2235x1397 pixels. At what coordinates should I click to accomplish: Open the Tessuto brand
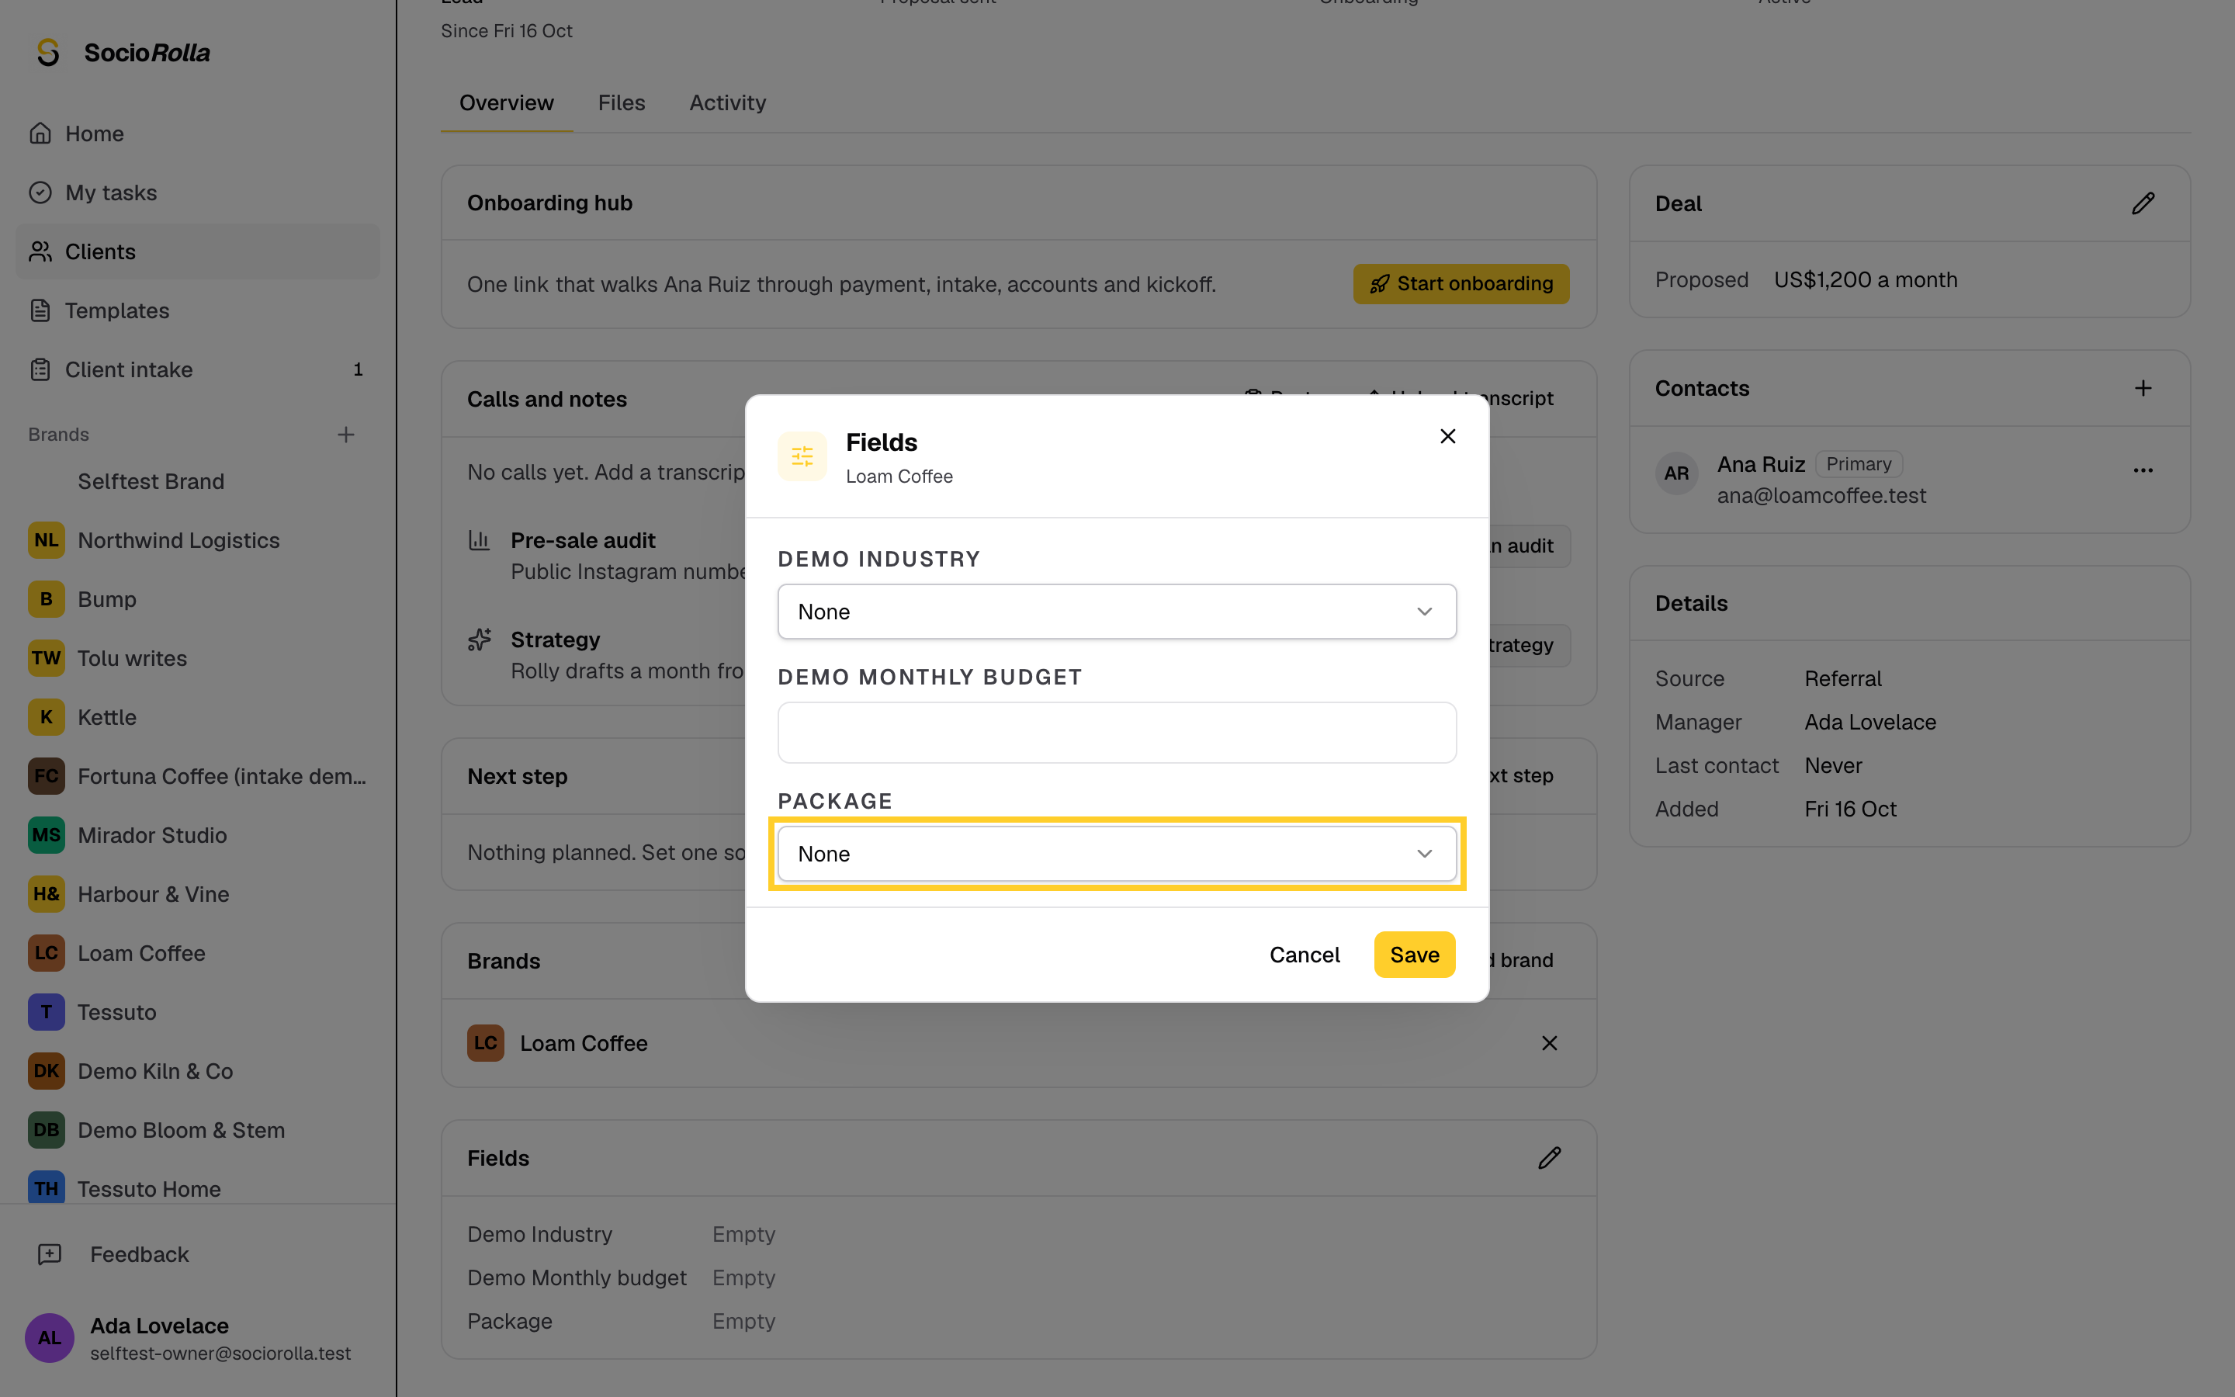198,1013
